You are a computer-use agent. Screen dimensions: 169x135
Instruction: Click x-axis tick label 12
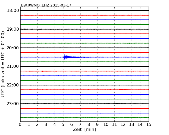123,125
